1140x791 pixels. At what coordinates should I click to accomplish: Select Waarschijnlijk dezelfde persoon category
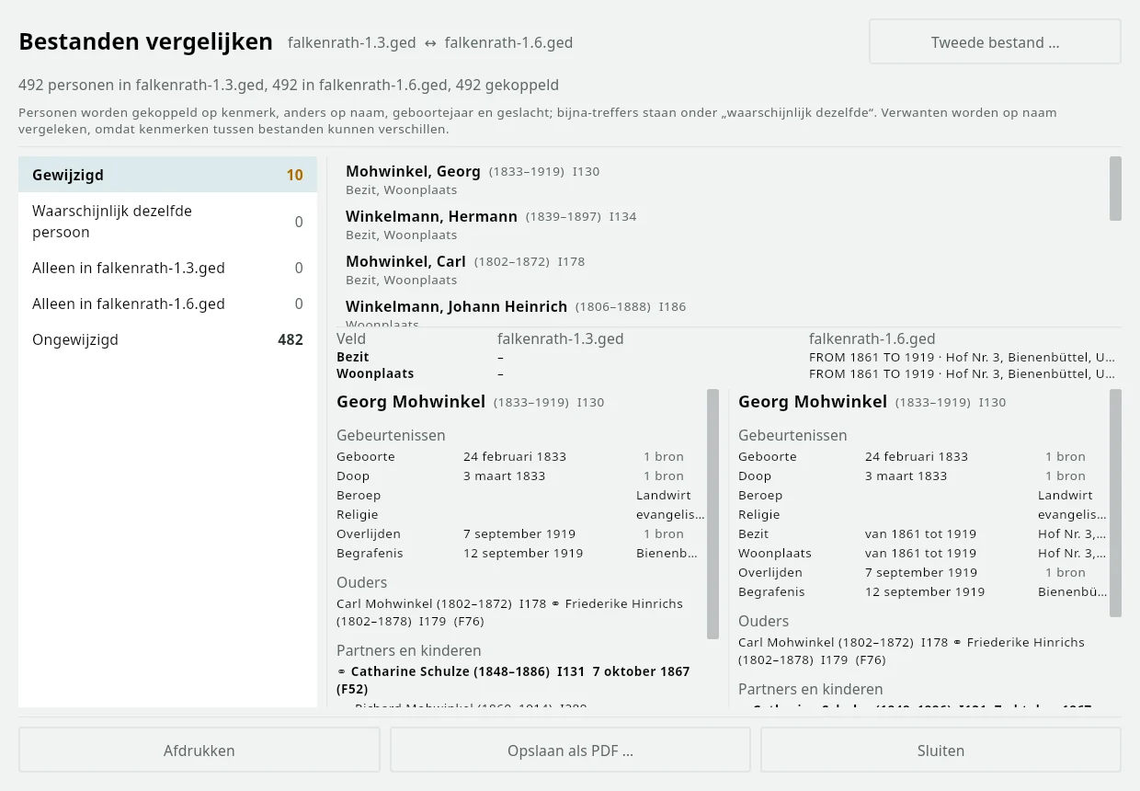(x=167, y=222)
